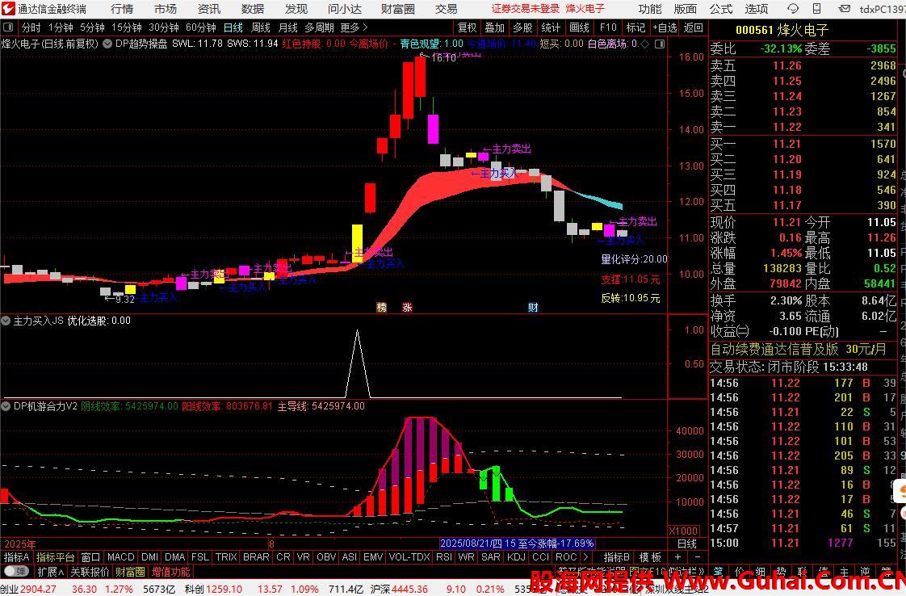Expand the 扩展 panel

click(50, 572)
